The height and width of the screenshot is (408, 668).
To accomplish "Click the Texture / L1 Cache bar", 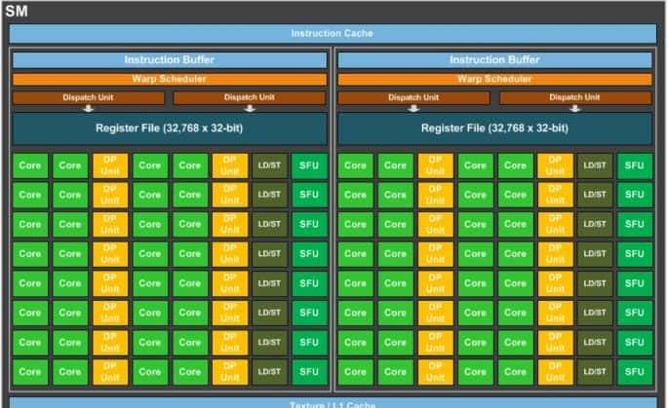I will 333,403.
